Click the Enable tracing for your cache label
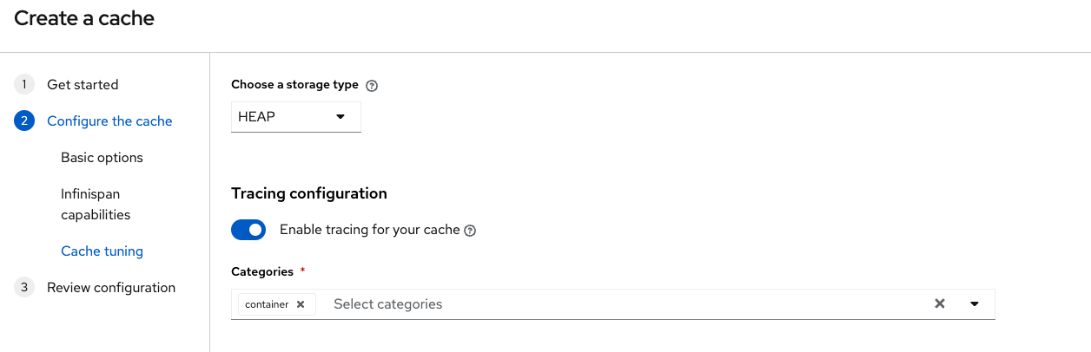The width and height of the screenshot is (1091, 352). [369, 230]
